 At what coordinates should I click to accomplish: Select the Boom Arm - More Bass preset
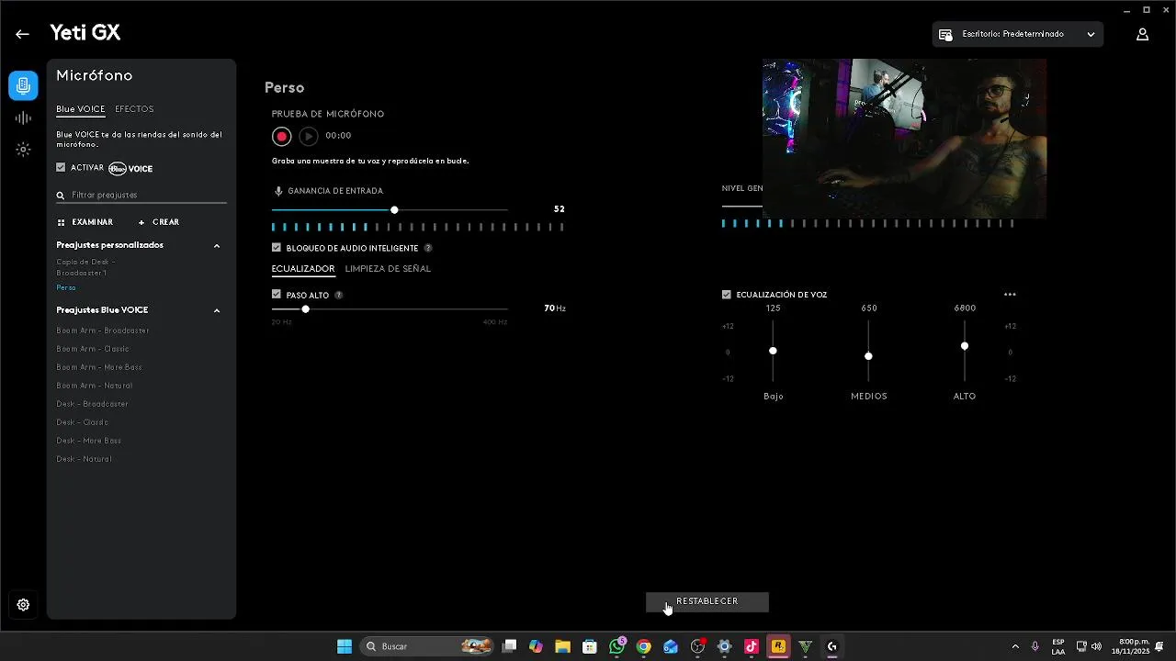click(x=99, y=367)
